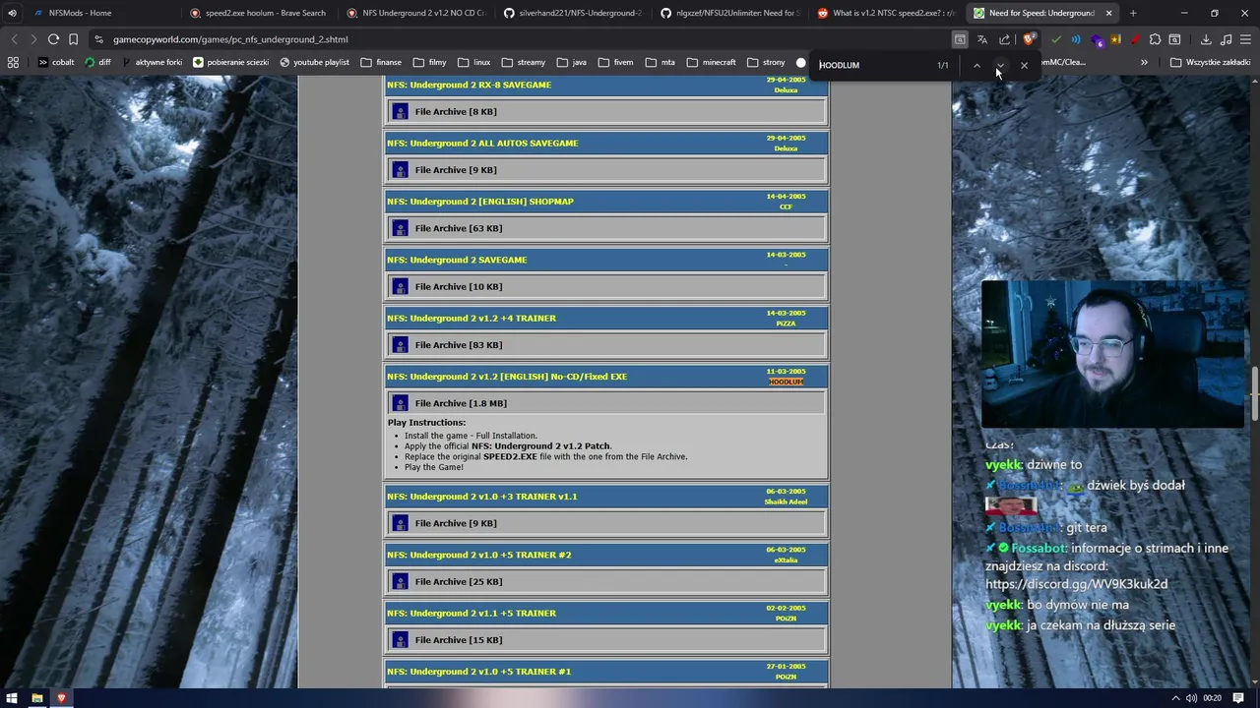Download No-CD/Fixed EXE archive icon 1.8 MB

pos(400,403)
